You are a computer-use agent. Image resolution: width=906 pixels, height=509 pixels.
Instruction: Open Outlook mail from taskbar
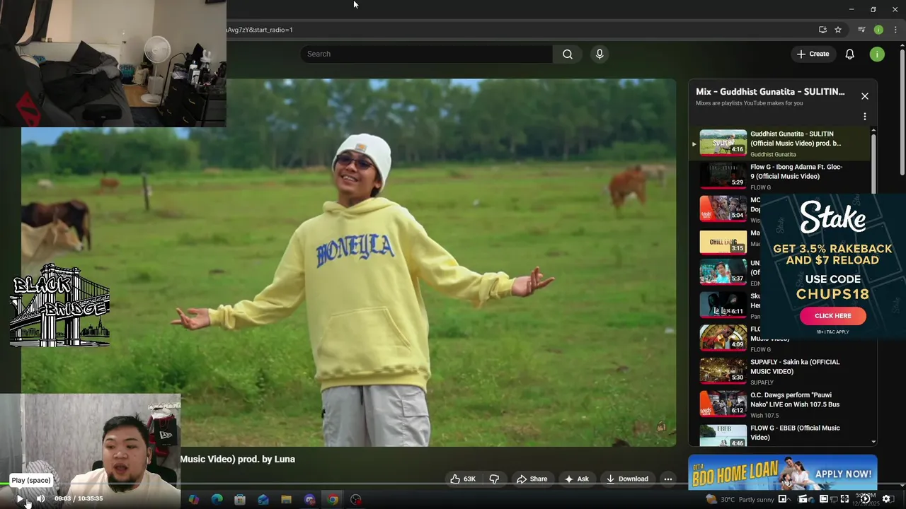click(263, 499)
